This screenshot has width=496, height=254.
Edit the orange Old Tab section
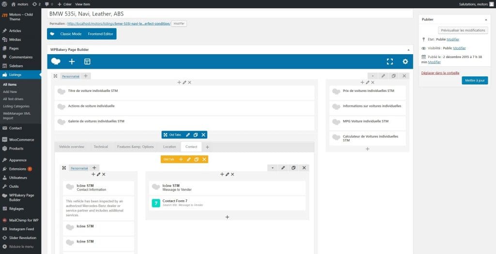(x=188, y=160)
